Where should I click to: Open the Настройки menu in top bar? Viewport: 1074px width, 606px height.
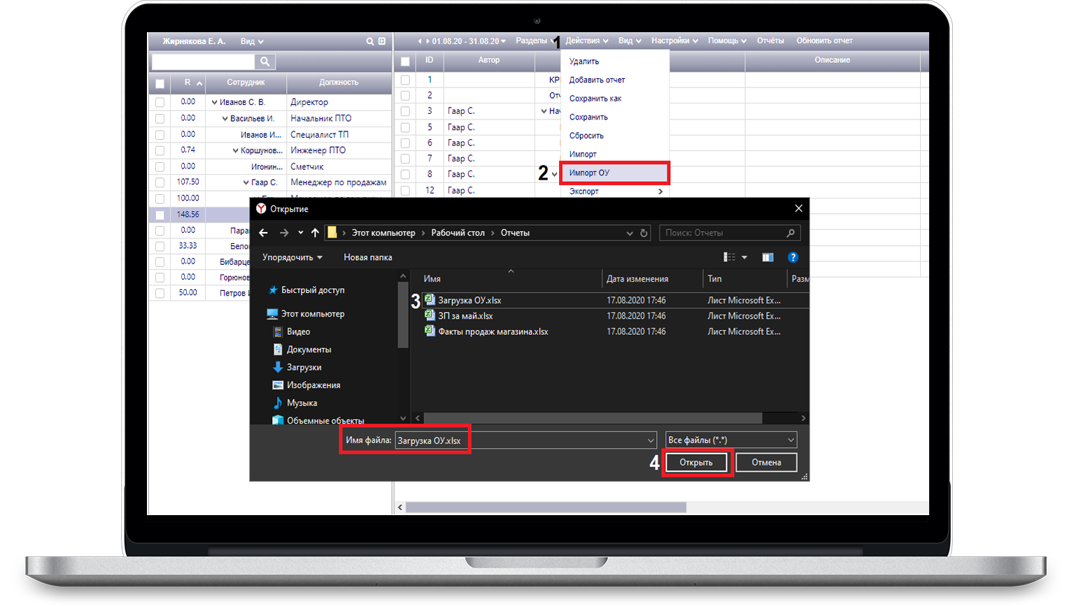674,41
